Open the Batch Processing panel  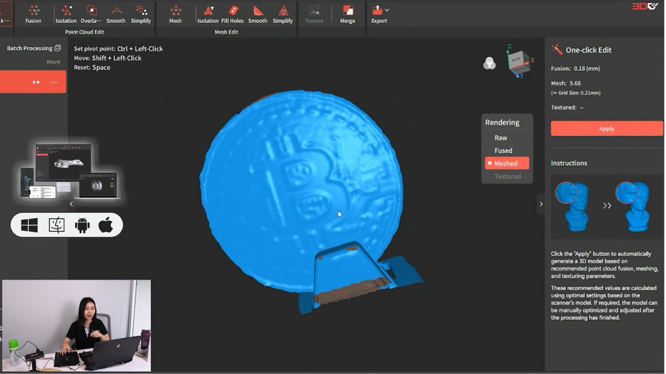tap(29, 48)
